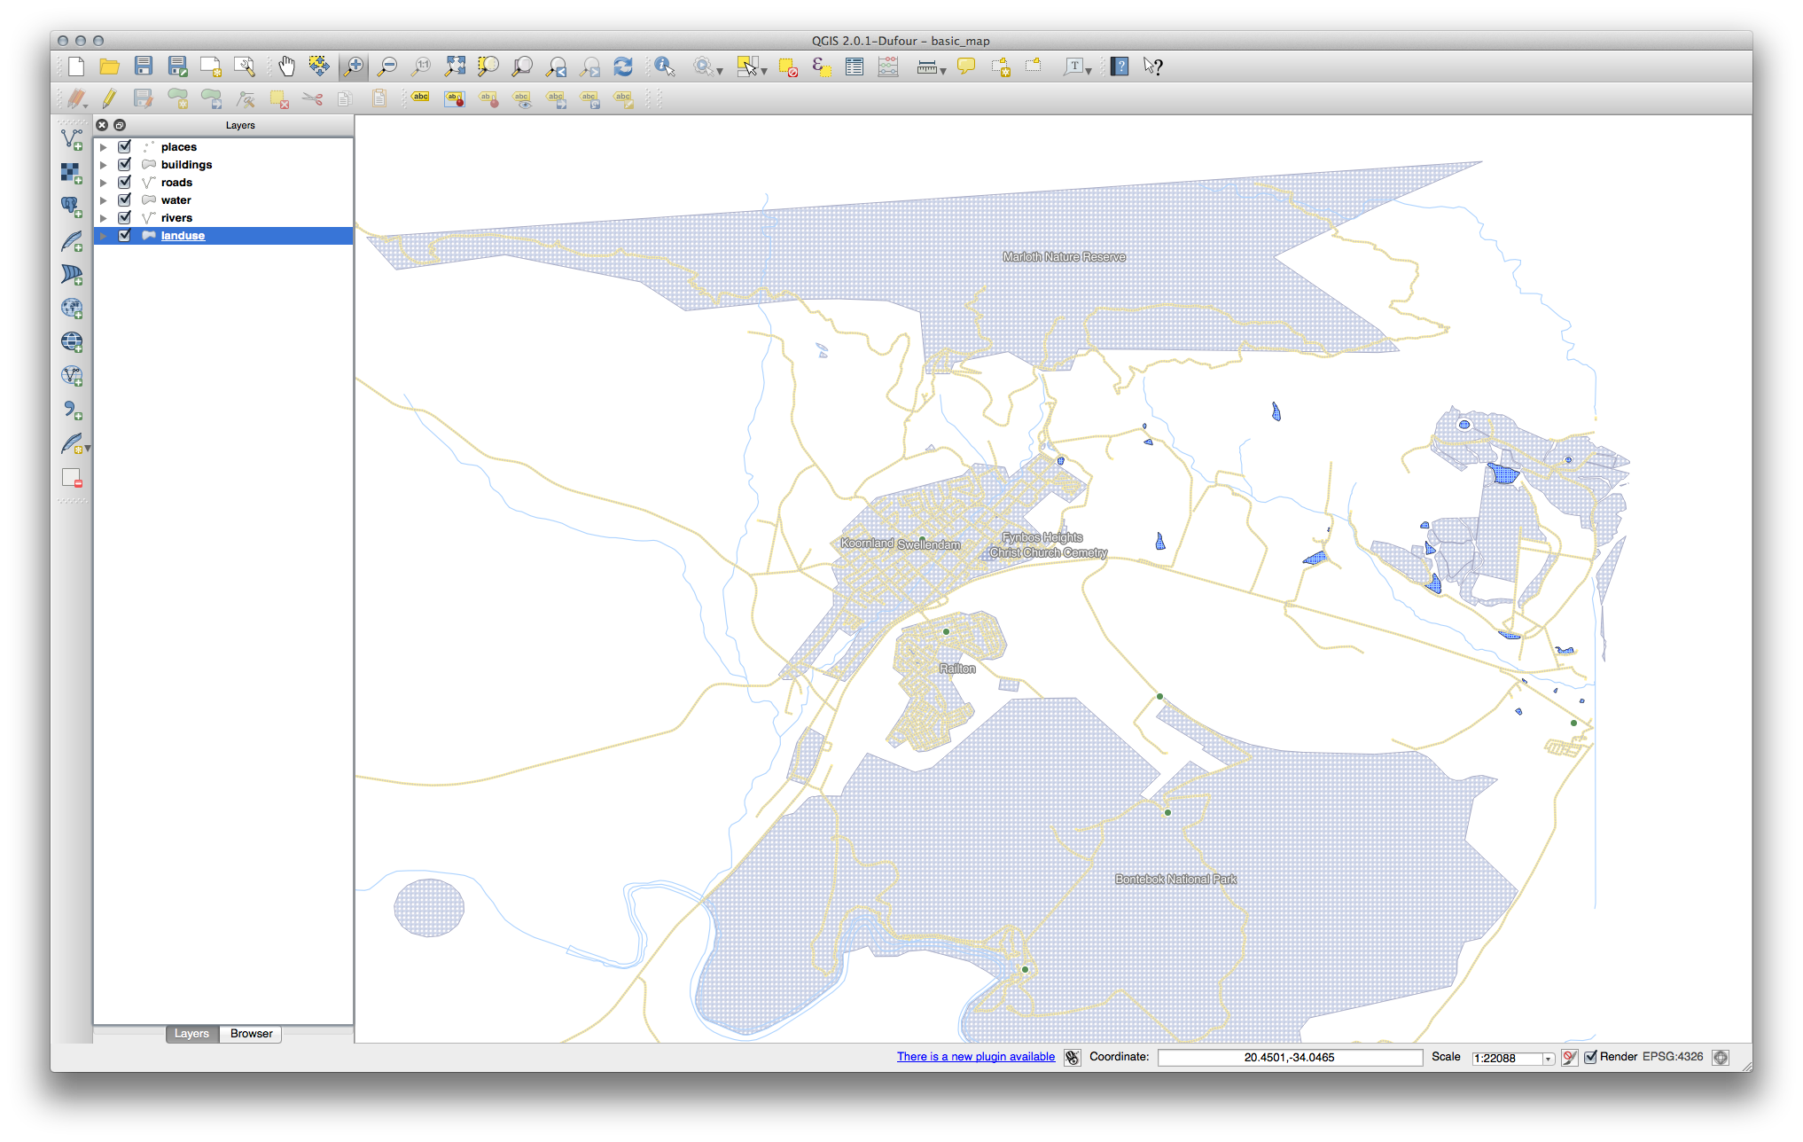Switch to the Browser tab

pyautogui.click(x=253, y=1033)
